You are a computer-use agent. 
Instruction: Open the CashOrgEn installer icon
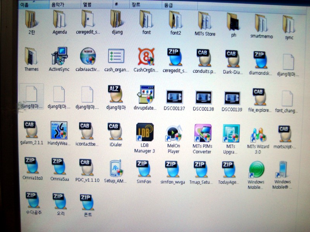(x=146, y=57)
